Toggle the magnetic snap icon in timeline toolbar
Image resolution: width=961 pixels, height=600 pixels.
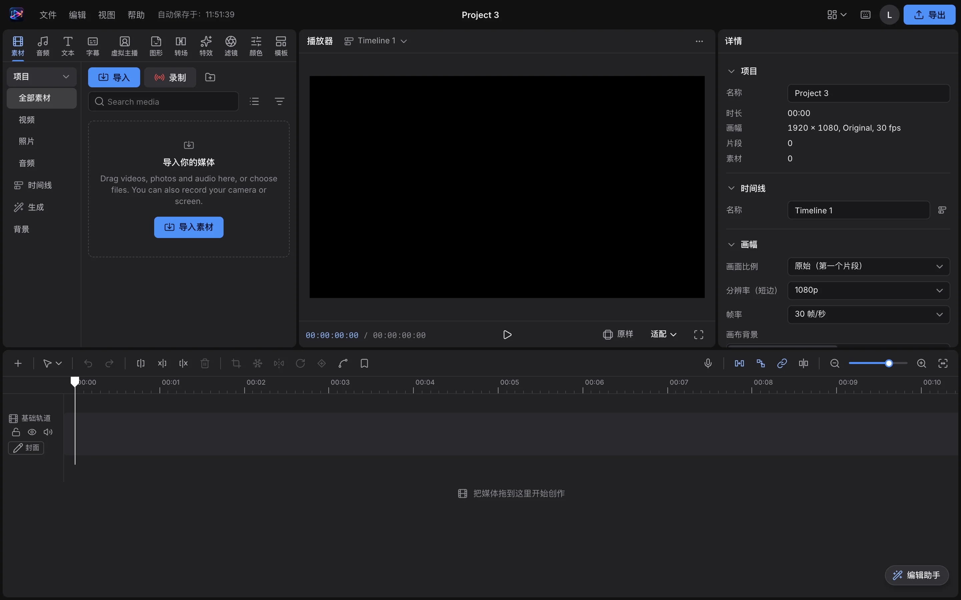pyautogui.click(x=739, y=363)
